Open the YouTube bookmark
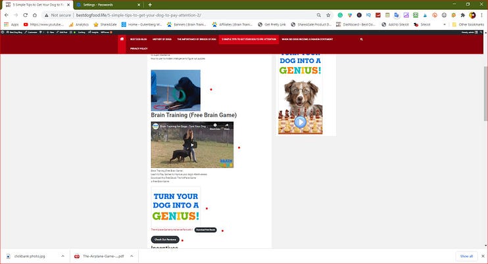488x264 pixels. point(43,24)
